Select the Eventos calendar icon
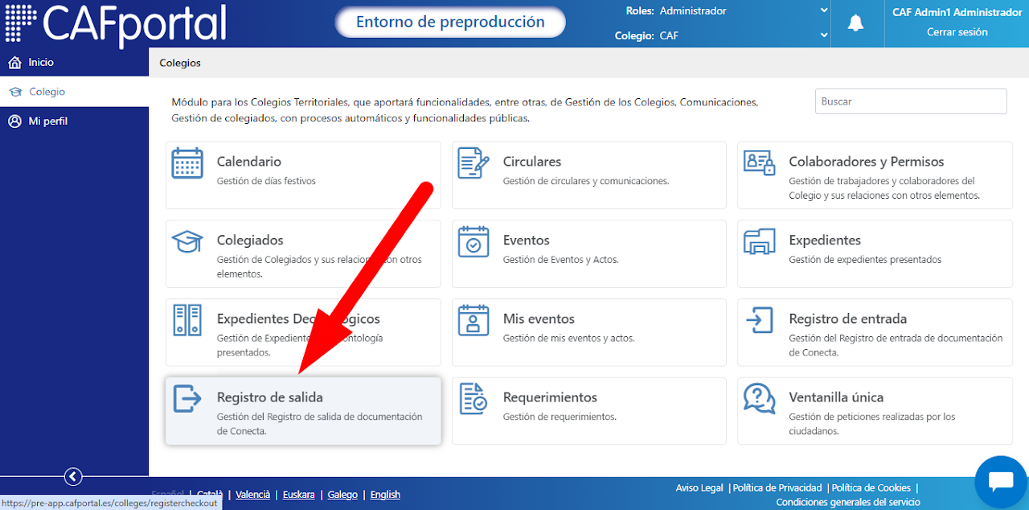 click(x=474, y=241)
